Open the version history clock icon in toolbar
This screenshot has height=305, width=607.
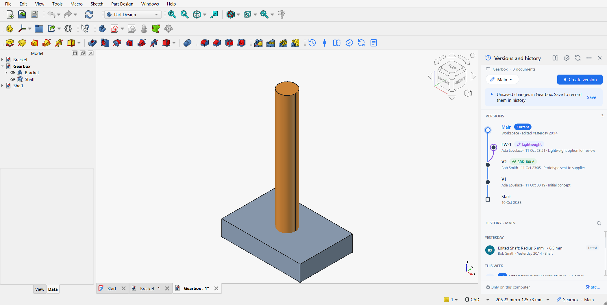[312, 43]
